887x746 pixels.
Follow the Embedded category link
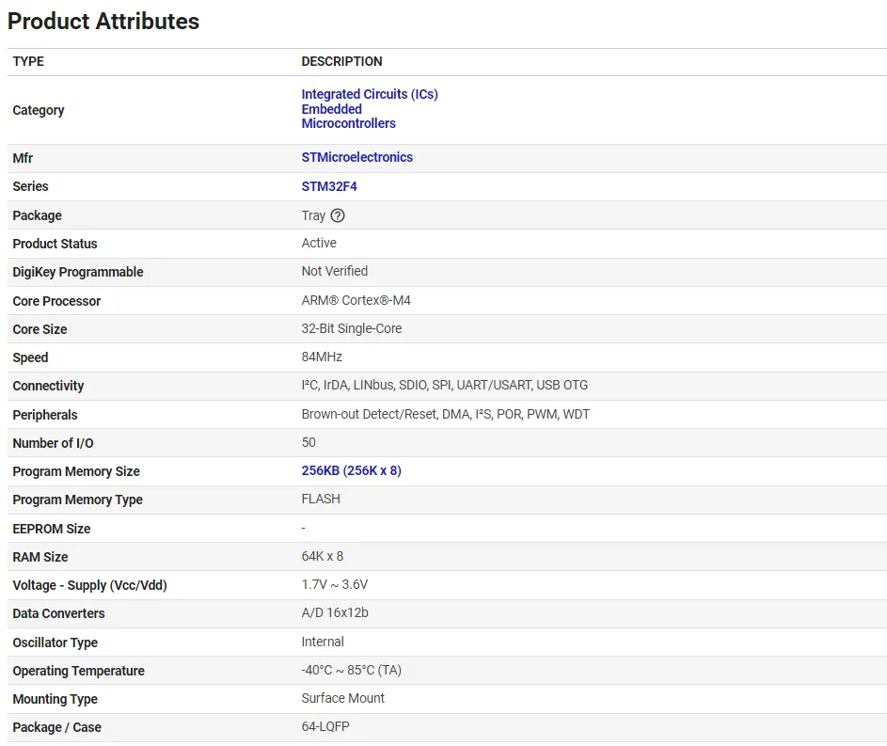(x=331, y=109)
